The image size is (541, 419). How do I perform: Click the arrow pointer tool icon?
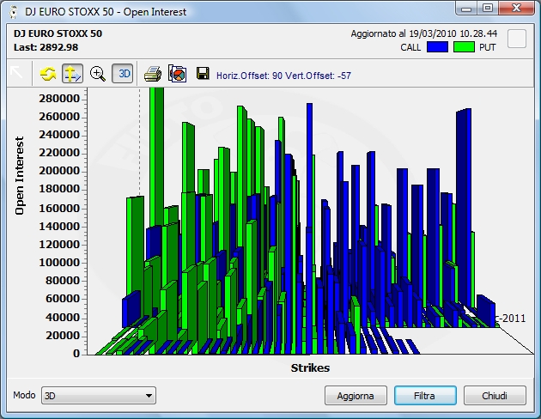(x=16, y=73)
